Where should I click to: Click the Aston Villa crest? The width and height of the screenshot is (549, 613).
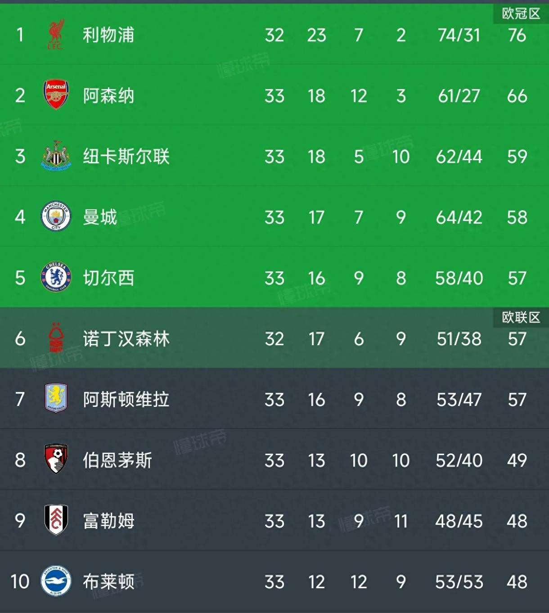(x=56, y=398)
